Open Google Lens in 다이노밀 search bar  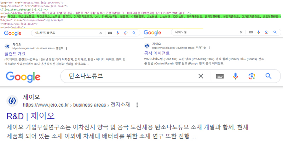tap(267, 32)
